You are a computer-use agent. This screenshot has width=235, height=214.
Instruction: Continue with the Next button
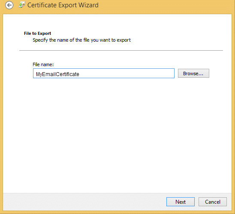tap(181, 202)
